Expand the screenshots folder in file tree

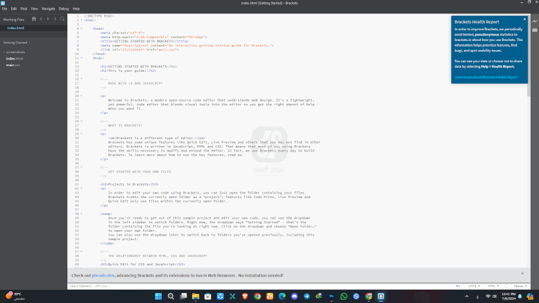coord(15,52)
